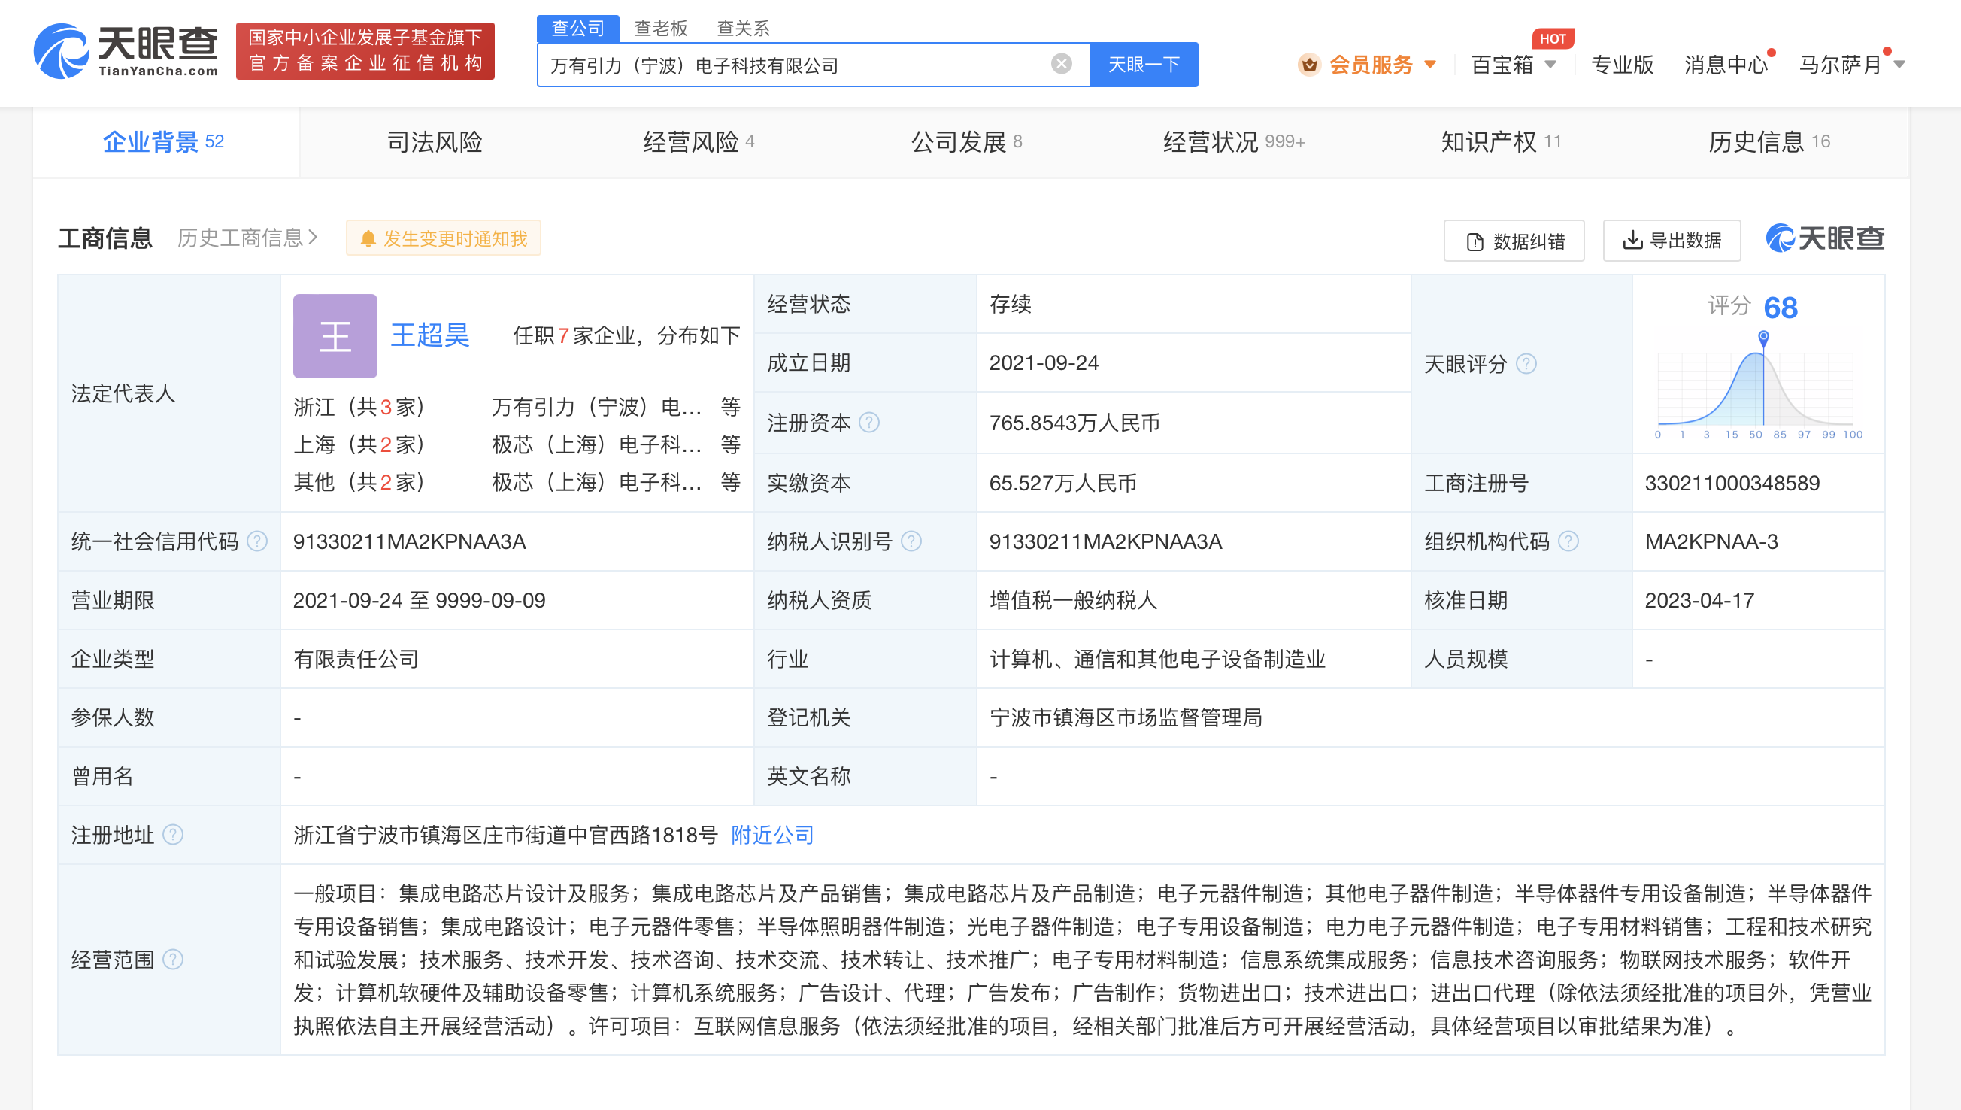Click the Tianyancha logo in header
The height and width of the screenshot is (1110, 1961).
(x=126, y=50)
